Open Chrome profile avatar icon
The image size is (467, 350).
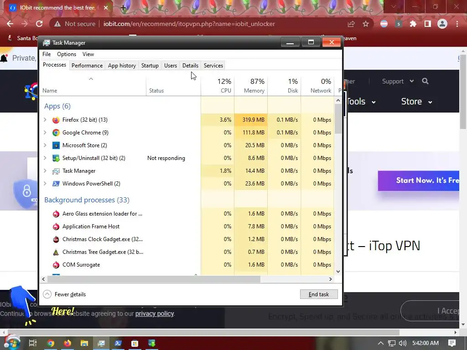[x=442, y=24]
